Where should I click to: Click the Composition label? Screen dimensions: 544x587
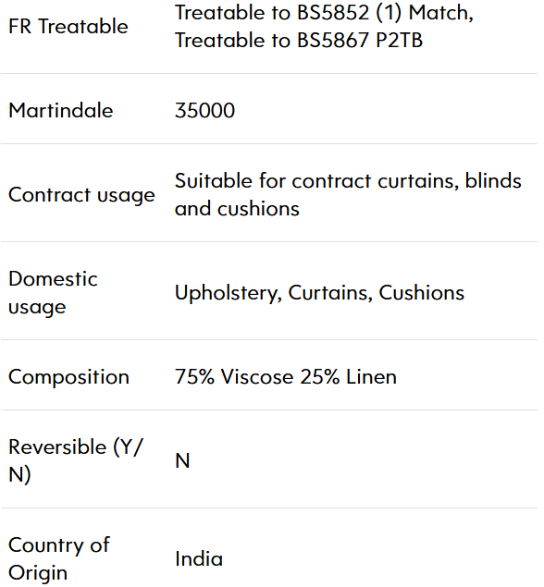click(x=69, y=377)
